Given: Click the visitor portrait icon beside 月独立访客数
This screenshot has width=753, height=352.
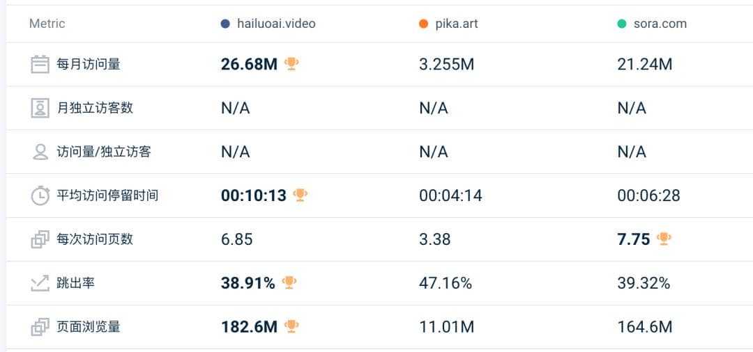Looking at the screenshot, I should pyautogui.click(x=40, y=108).
